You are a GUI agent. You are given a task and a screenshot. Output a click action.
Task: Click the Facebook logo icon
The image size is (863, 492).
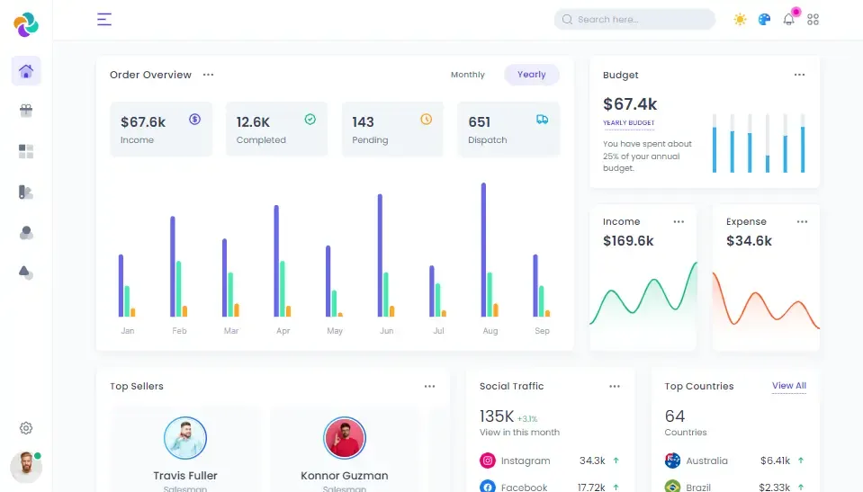pos(488,487)
